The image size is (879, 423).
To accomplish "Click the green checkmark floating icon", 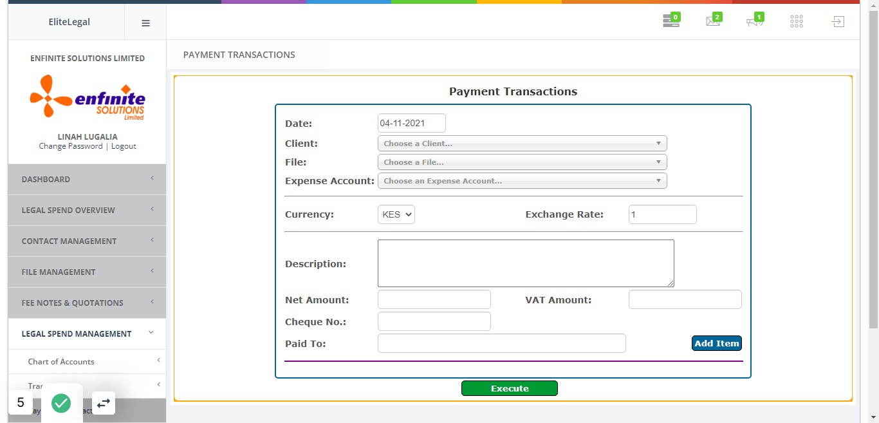I will click(x=61, y=404).
